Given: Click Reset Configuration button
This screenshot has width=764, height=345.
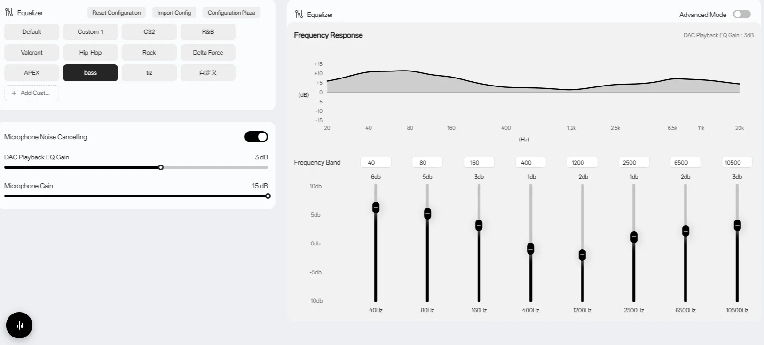Looking at the screenshot, I should [117, 13].
